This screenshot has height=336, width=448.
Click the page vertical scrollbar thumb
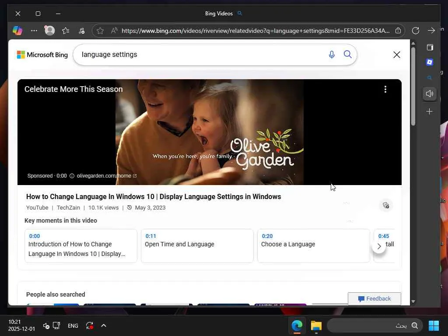(413, 86)
